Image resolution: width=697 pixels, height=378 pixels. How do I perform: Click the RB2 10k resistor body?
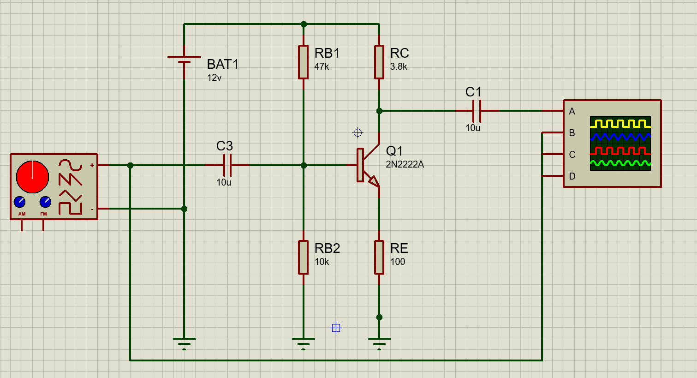click(303, 257)
